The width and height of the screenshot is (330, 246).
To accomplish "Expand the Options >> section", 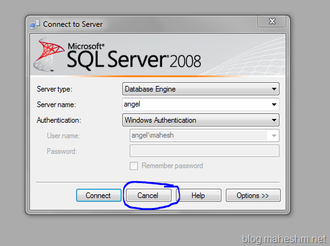I will click(x=253, y=196).
